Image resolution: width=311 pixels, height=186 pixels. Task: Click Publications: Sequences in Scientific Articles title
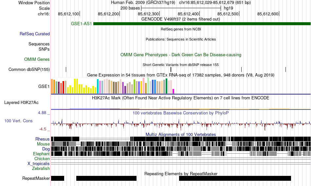pos(181,39)
